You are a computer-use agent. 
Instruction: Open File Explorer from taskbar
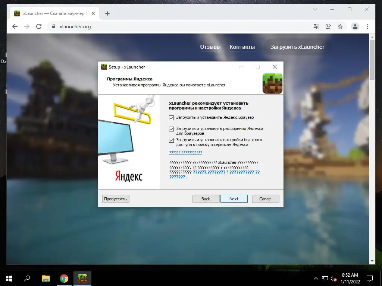(x=46, y=279)
